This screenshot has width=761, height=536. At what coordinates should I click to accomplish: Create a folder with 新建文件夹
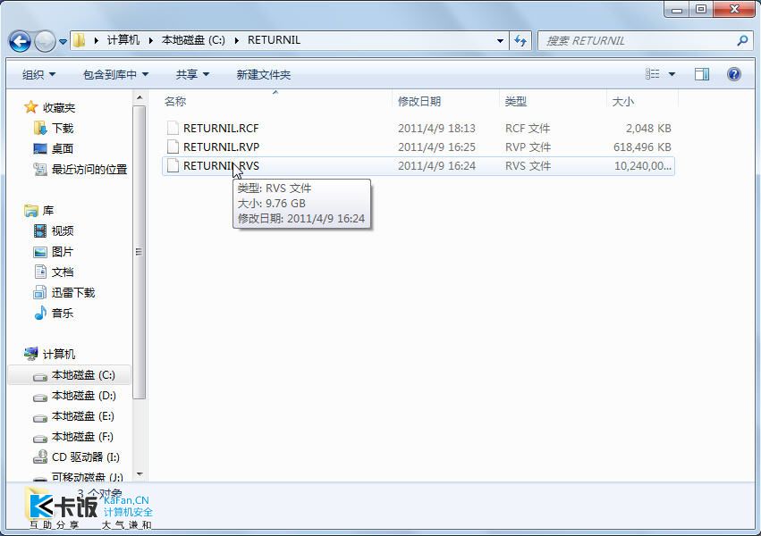click(264, 75)
